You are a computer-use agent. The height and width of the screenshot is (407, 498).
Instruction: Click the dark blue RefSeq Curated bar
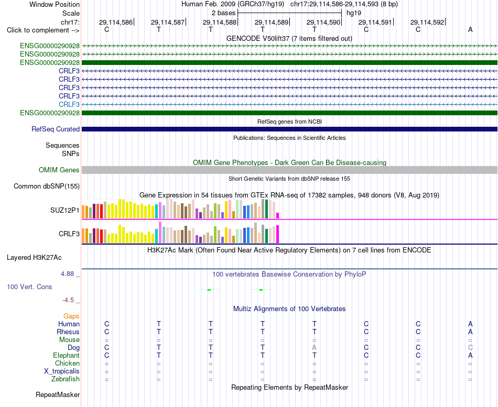(x=289, y=129)
